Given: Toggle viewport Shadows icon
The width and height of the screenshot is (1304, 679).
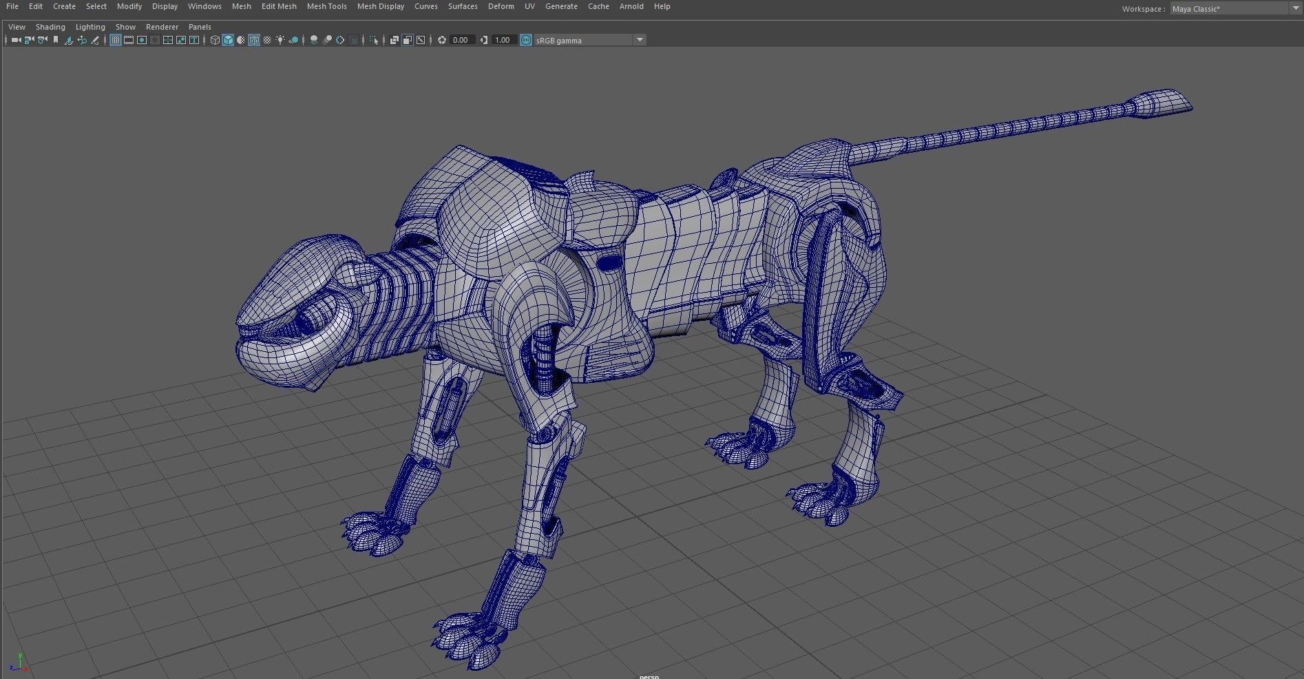Looking at the screenshot, I should pos(293,40).
